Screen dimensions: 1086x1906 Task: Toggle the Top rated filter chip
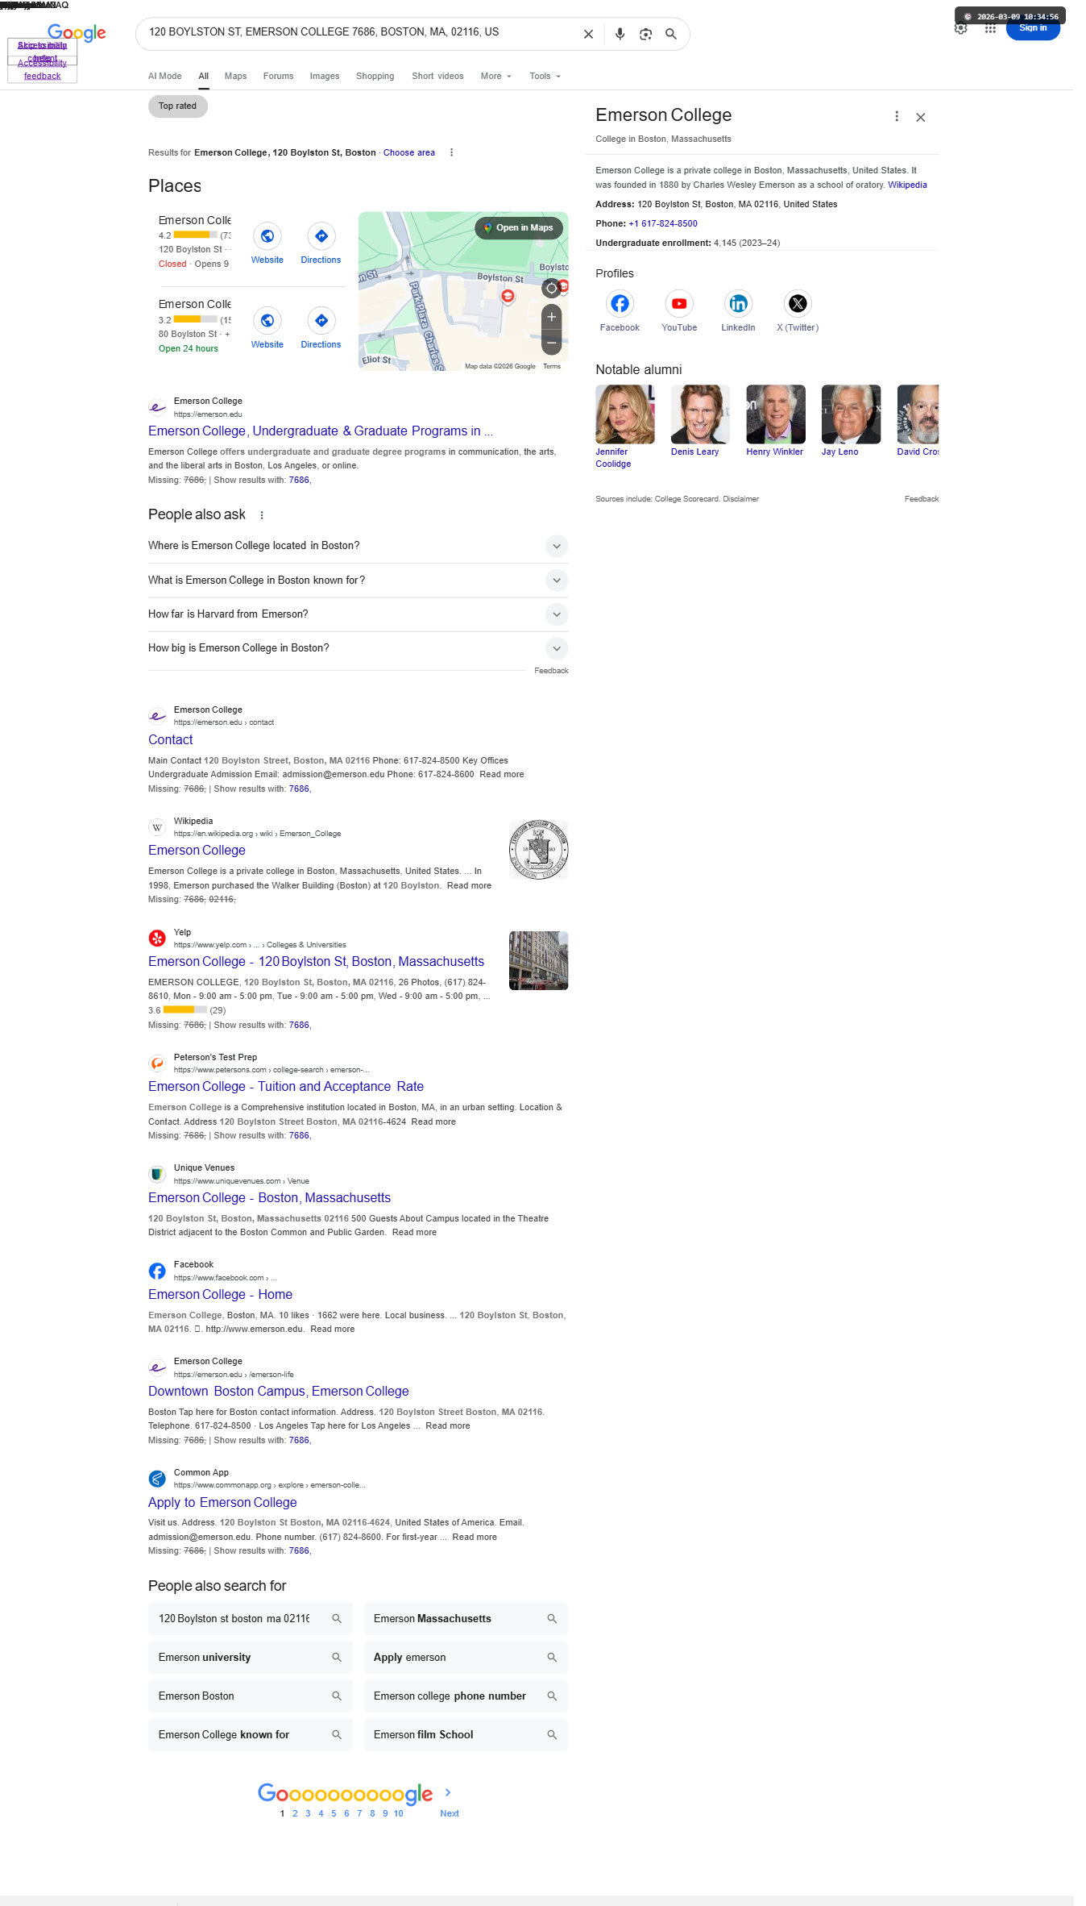[x=177, y=106]
